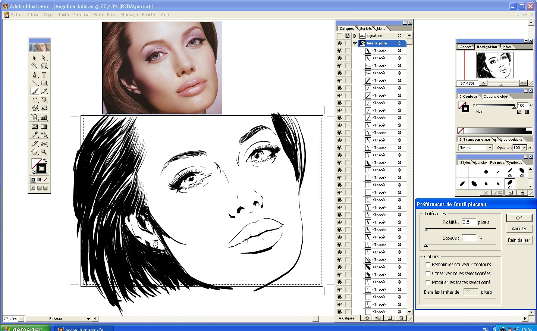Screen dimensions: 537x331
Task: Select the Type (T) tool
Action: coord(44,75)
